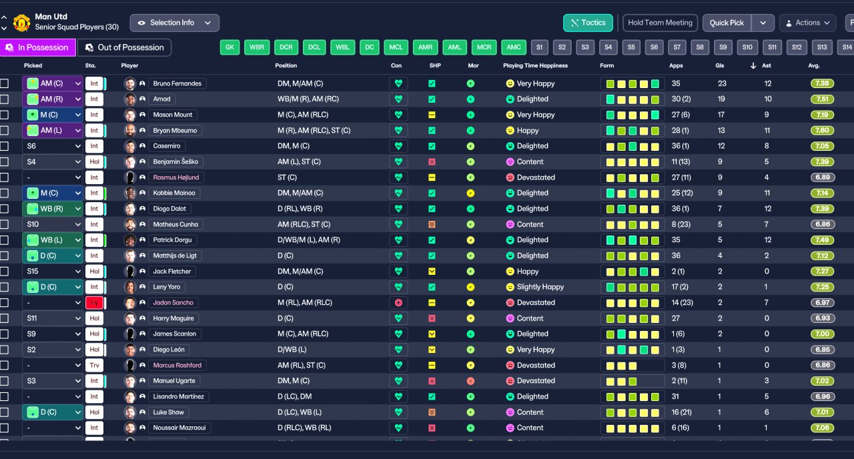
Task: Open Luke Shaw's D (C) picked dropdown
Action: click(x=53, y=412)
